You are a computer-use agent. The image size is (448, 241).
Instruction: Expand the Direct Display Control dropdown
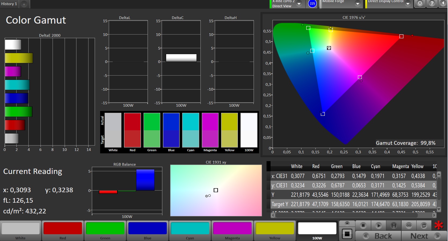(408, 4)
